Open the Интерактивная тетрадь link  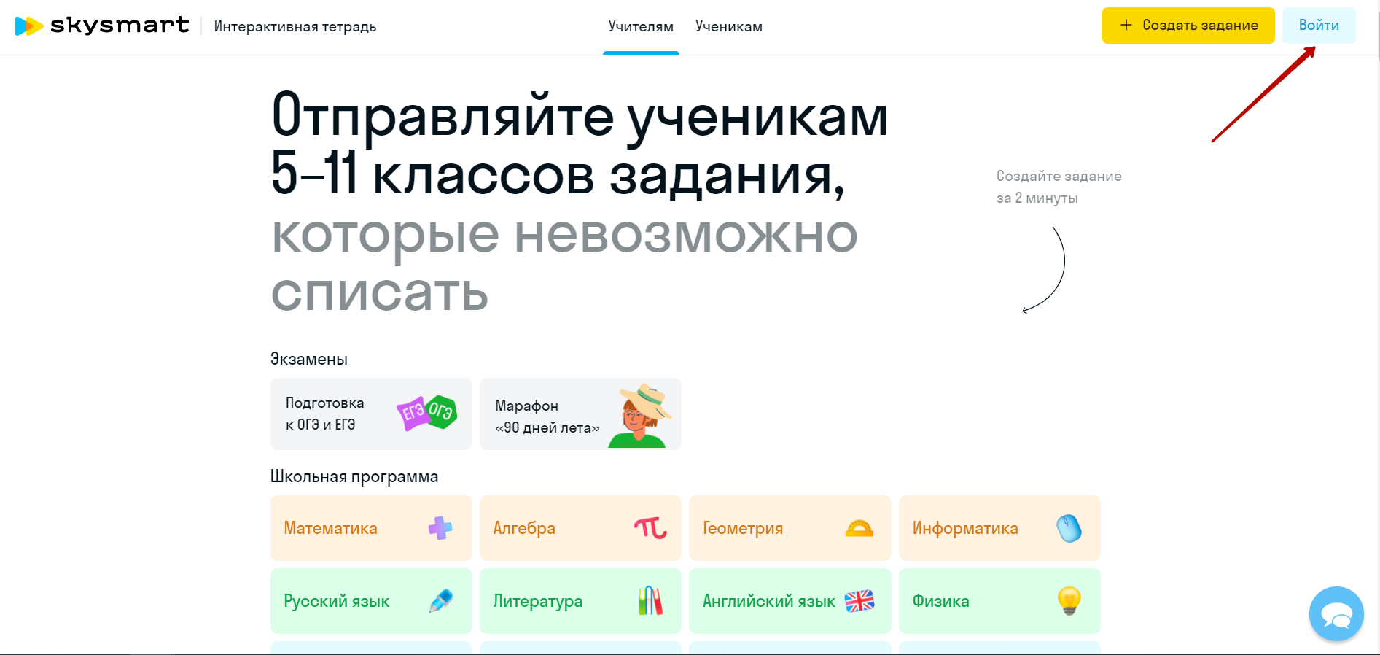tap(295, 26)
